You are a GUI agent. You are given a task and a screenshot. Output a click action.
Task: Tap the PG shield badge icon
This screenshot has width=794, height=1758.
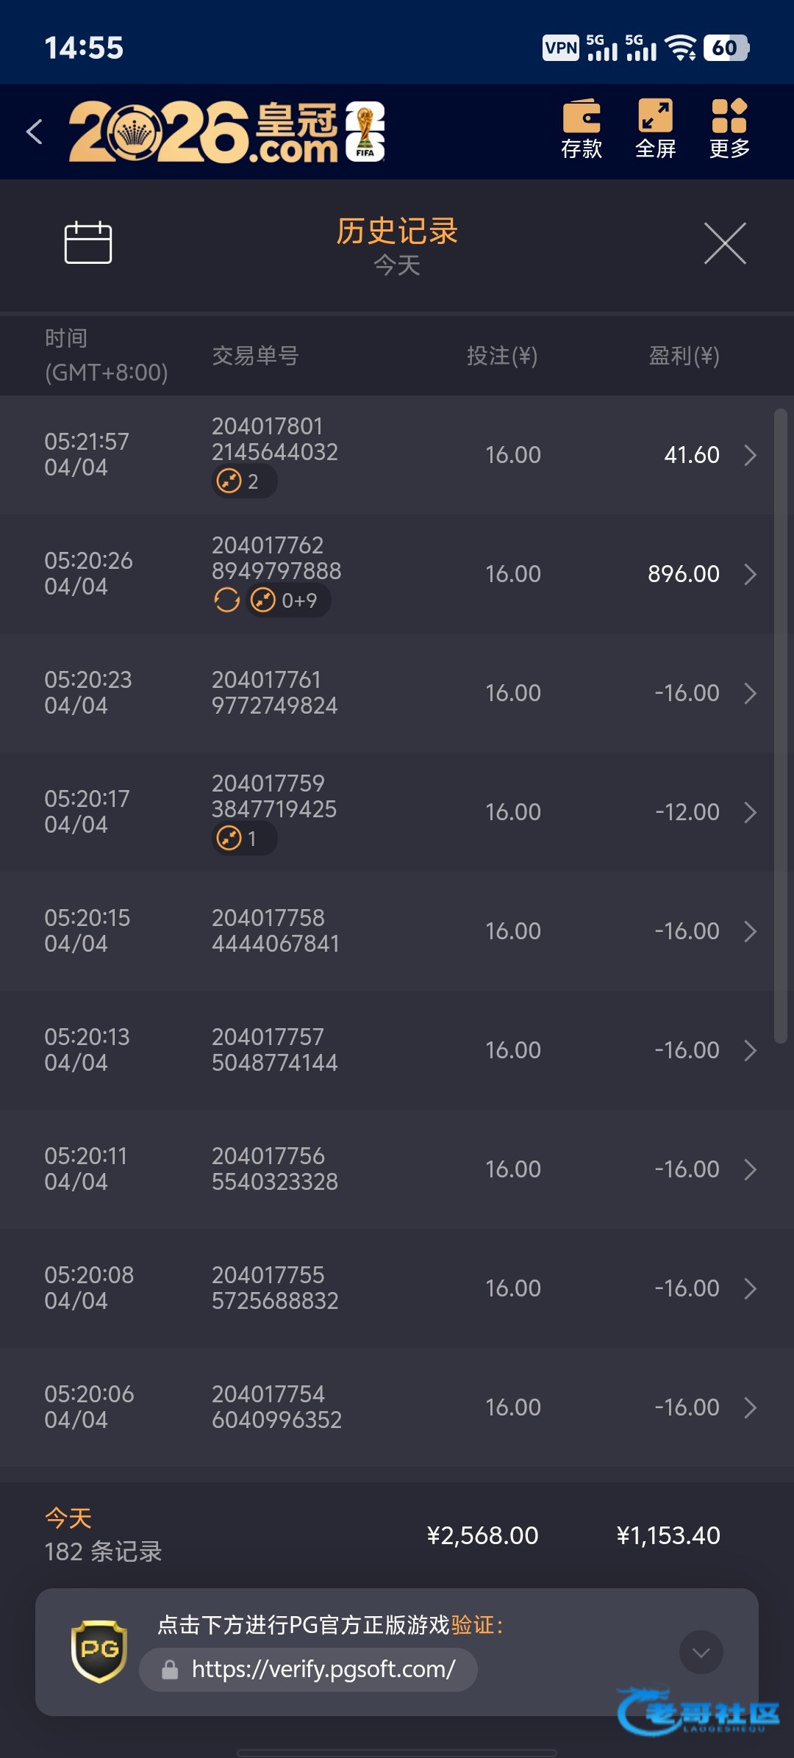click(99, 1651)
